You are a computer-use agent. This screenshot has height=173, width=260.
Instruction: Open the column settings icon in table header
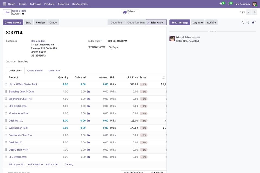(163, 77)
